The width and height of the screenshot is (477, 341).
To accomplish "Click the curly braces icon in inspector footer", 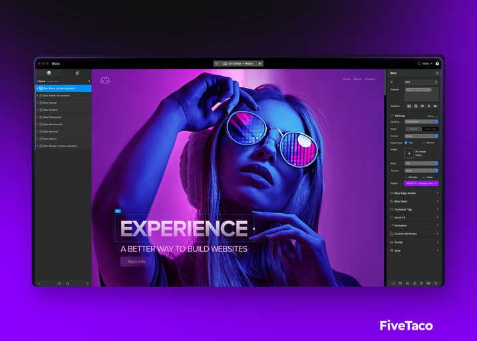I will coord(393,284).
